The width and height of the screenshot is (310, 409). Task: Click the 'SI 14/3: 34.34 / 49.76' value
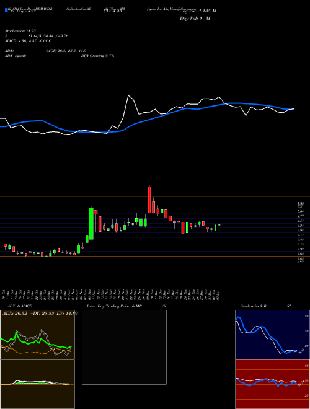pos(48,36)
